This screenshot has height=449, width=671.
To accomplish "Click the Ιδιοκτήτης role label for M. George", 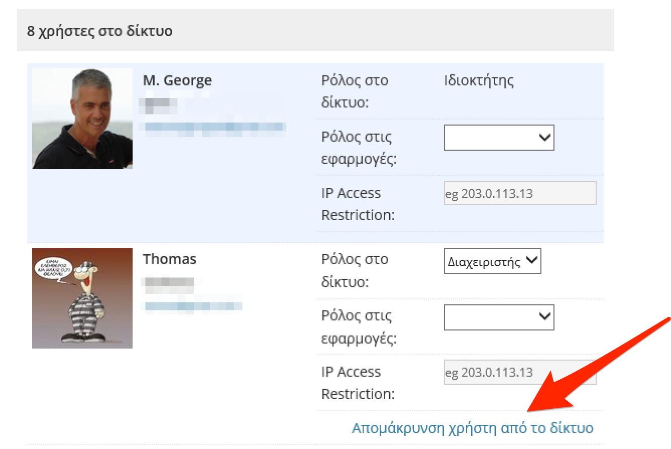I will [478, 80].
